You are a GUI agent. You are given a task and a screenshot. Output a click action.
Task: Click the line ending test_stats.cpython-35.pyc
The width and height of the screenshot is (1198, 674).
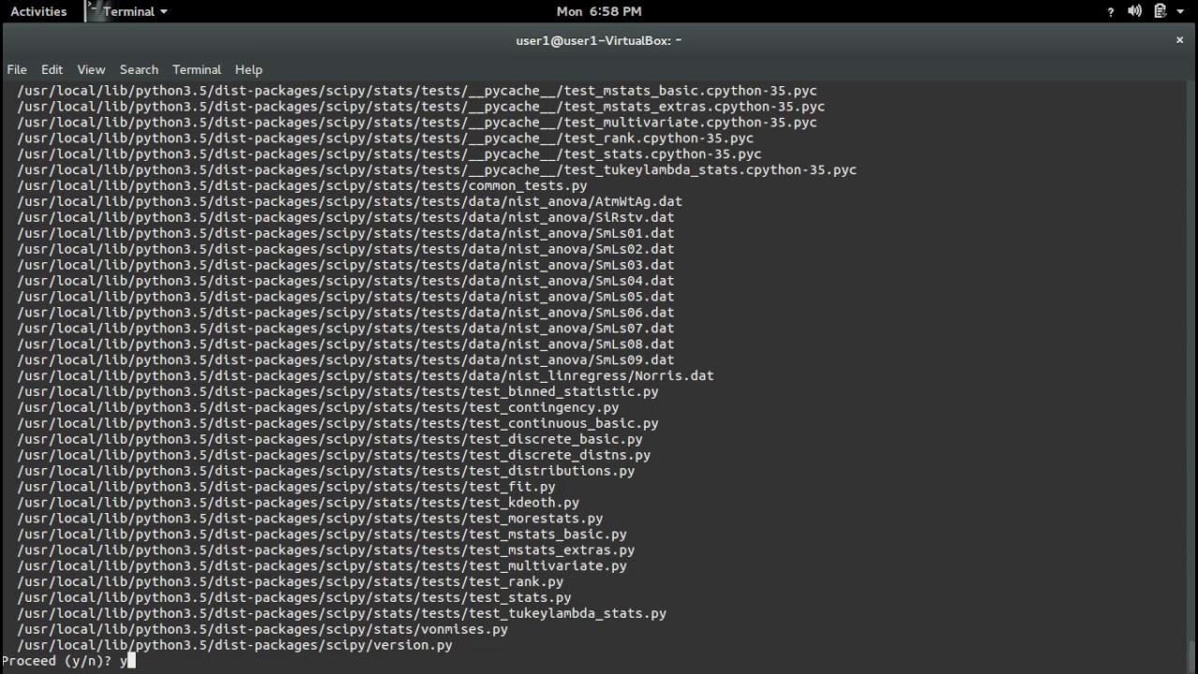(x=389, y=154)
